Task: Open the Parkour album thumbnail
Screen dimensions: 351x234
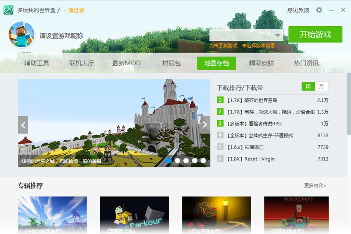Action: coord(134,215)
